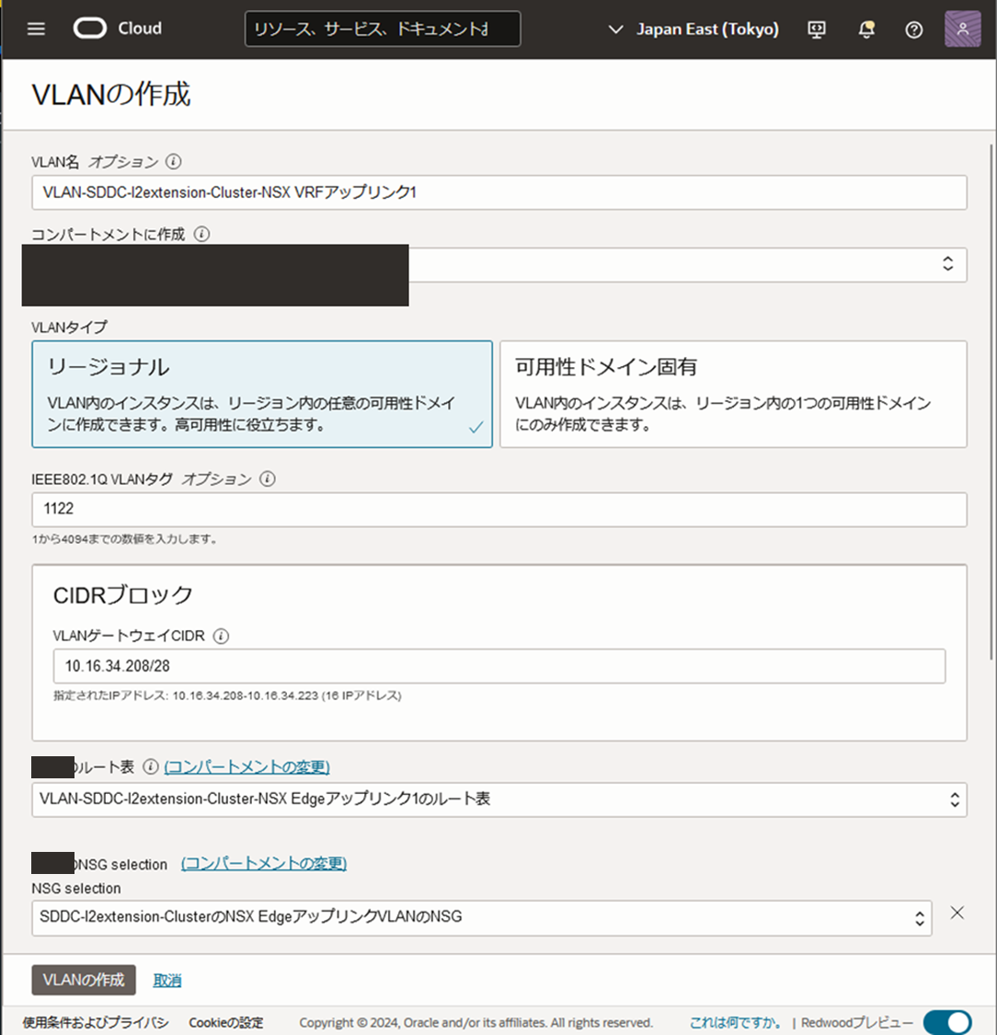Open the route table dropdown
The width and height of the screenshot is (997, 1035).
[x=499, y=799]
